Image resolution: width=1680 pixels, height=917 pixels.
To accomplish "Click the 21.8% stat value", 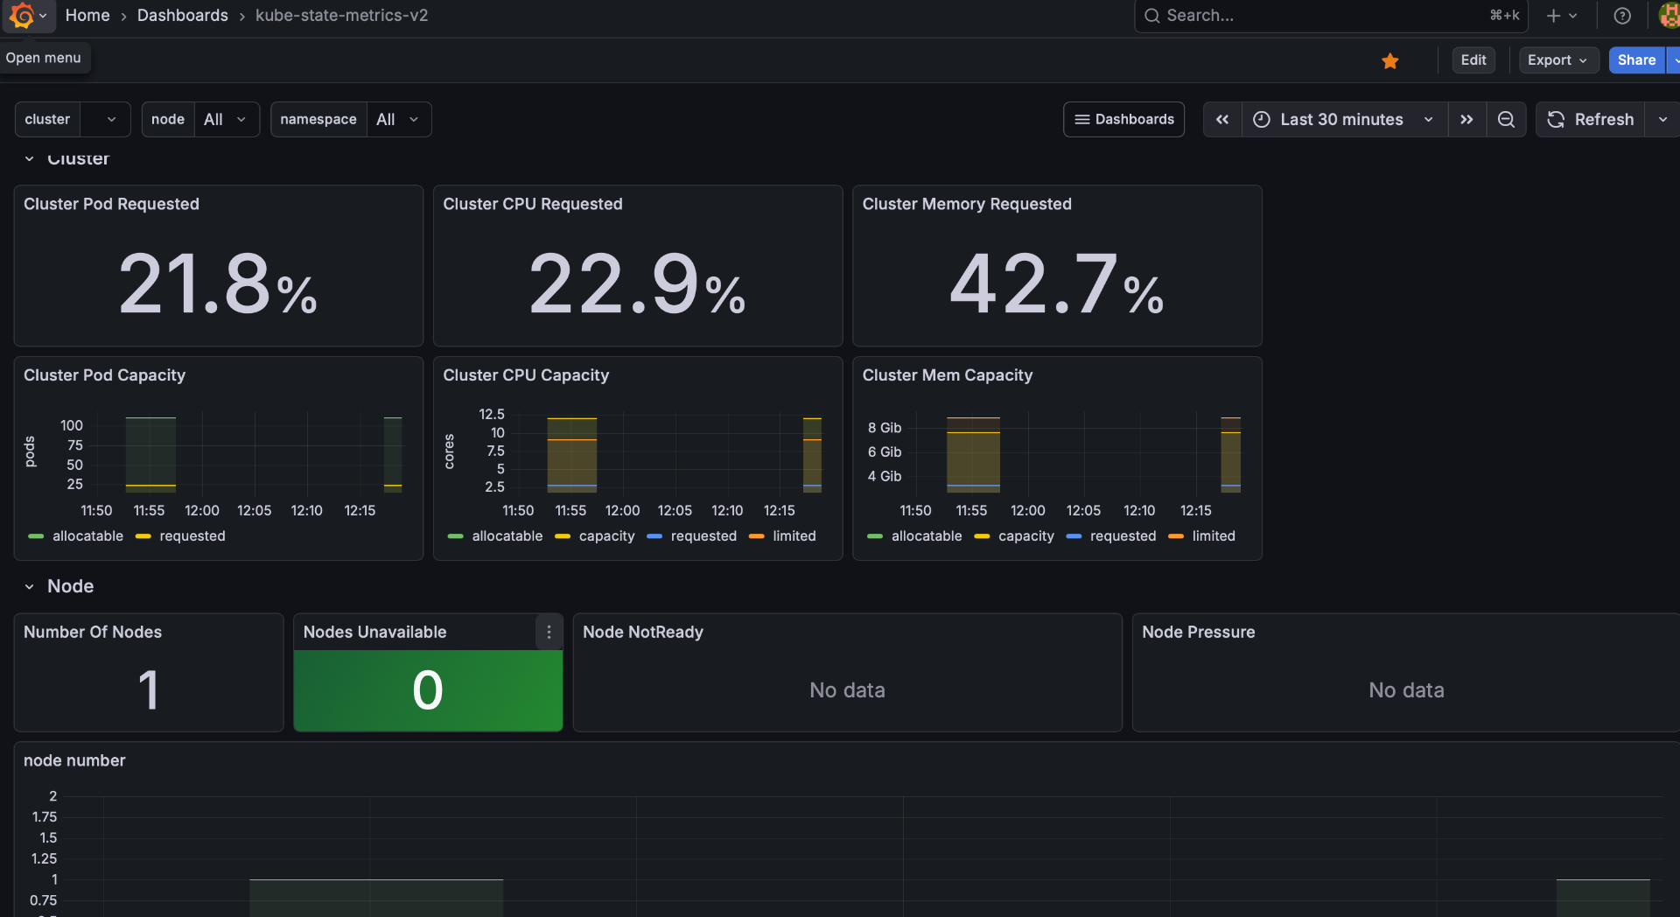I will [x=218, y=284].
